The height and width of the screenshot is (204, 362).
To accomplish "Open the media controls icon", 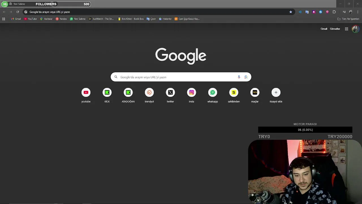I will coord(344,12).
